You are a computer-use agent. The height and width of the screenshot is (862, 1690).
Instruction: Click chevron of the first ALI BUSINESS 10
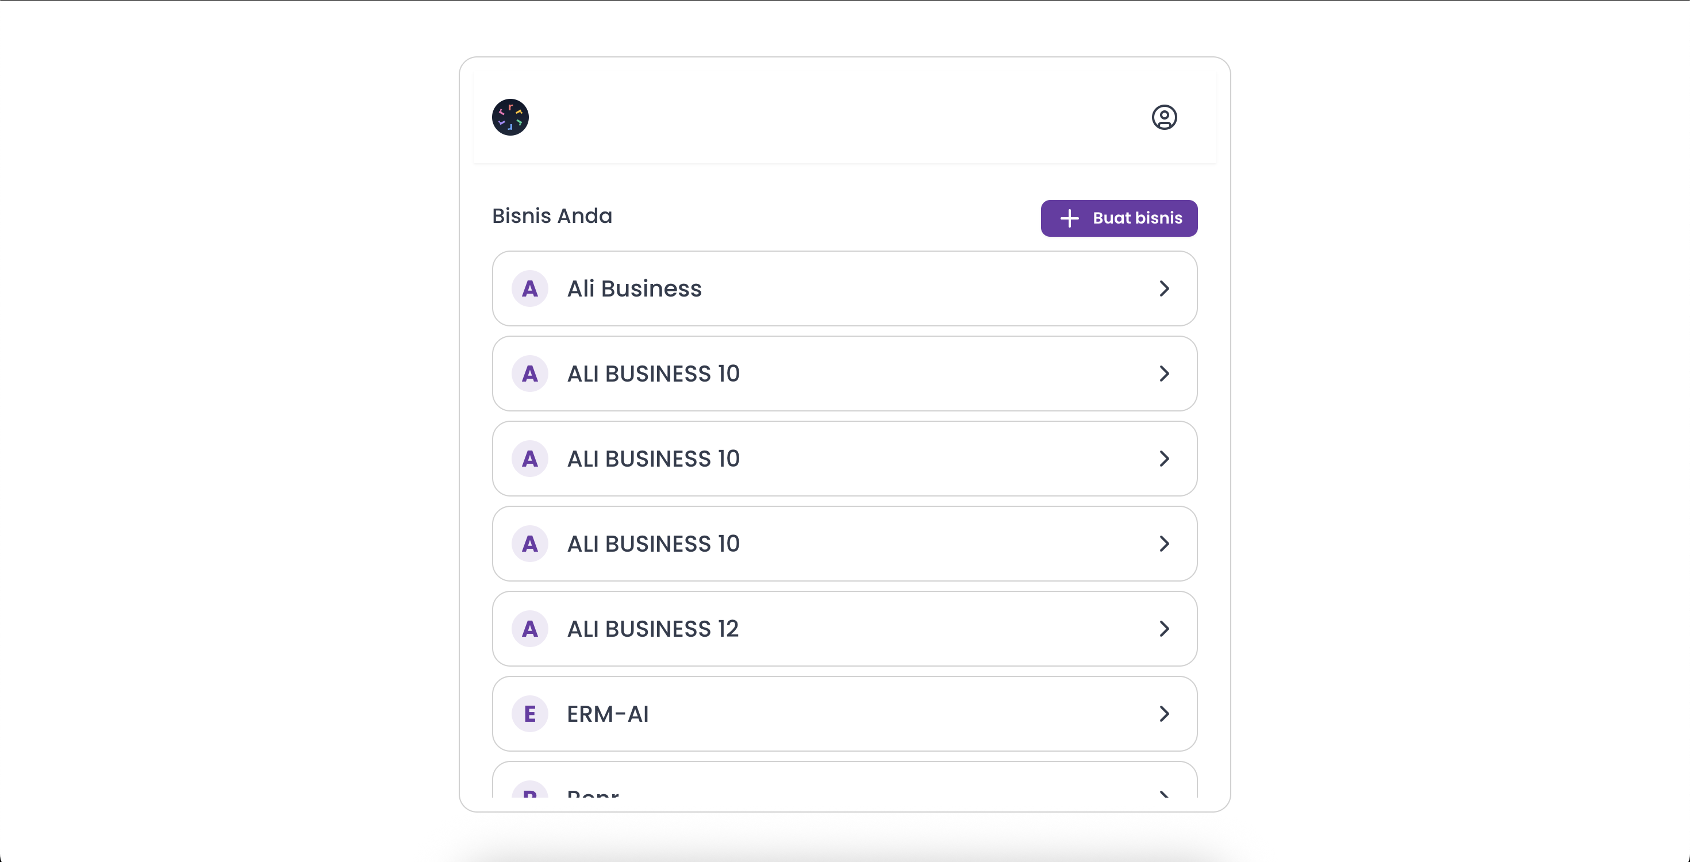(x=1165, y=374)
